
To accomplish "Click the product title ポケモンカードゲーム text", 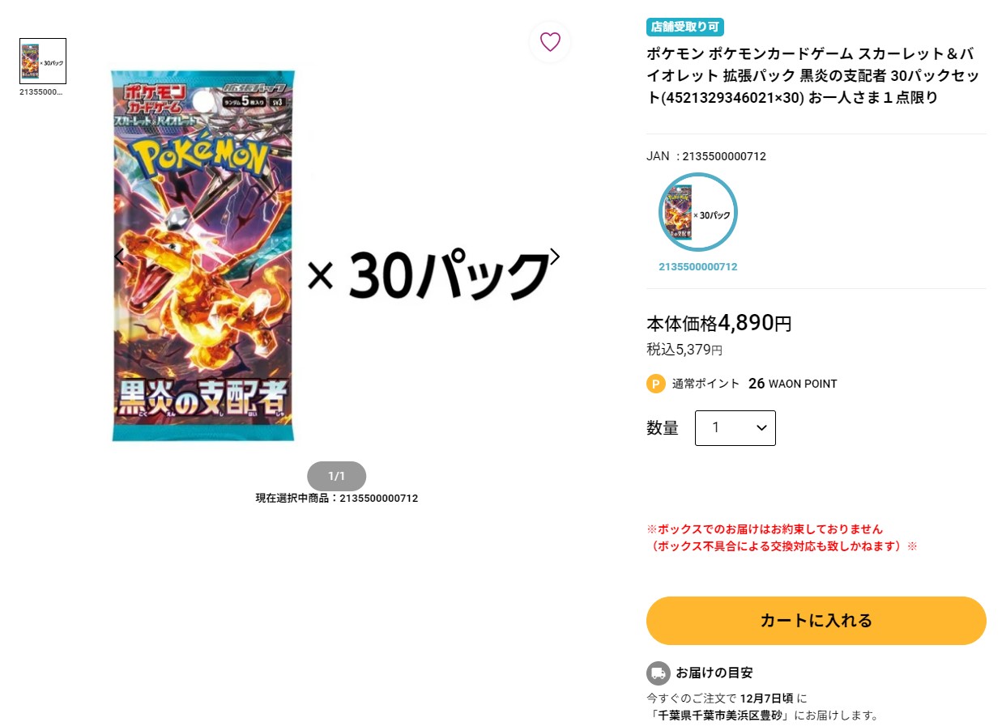I will coord(779,54).
